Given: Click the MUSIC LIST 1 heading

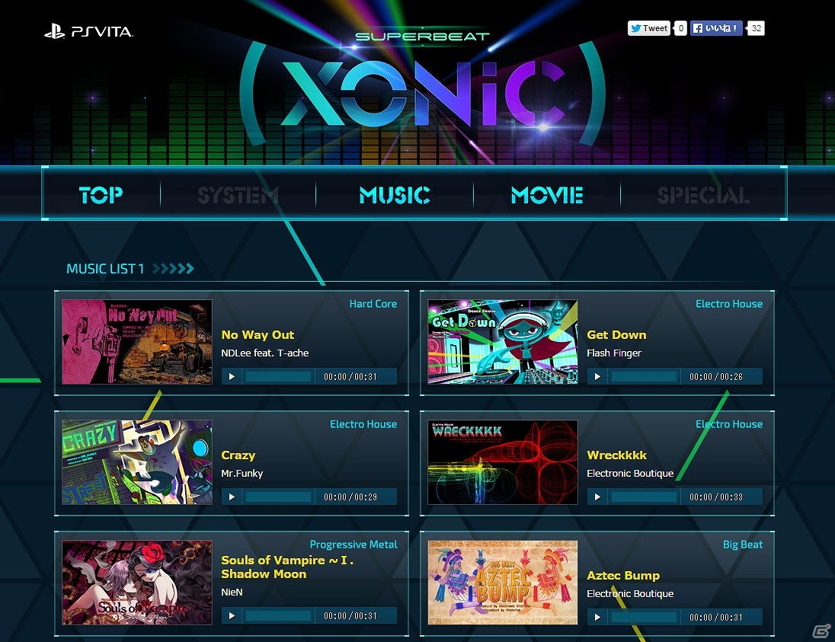Looking at the screenshot, I should (x=105, y=269).
